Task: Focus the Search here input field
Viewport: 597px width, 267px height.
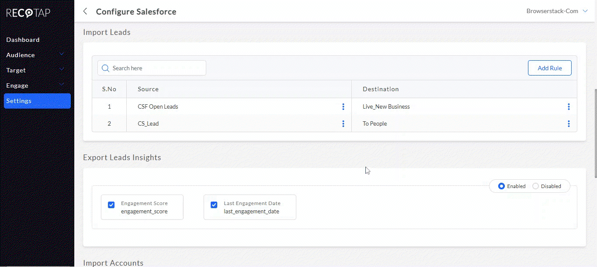Action: coord(152,68)
